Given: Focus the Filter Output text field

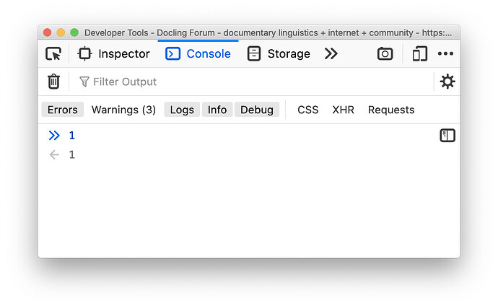Looking at the screenshot, I should tap(253, 82).
